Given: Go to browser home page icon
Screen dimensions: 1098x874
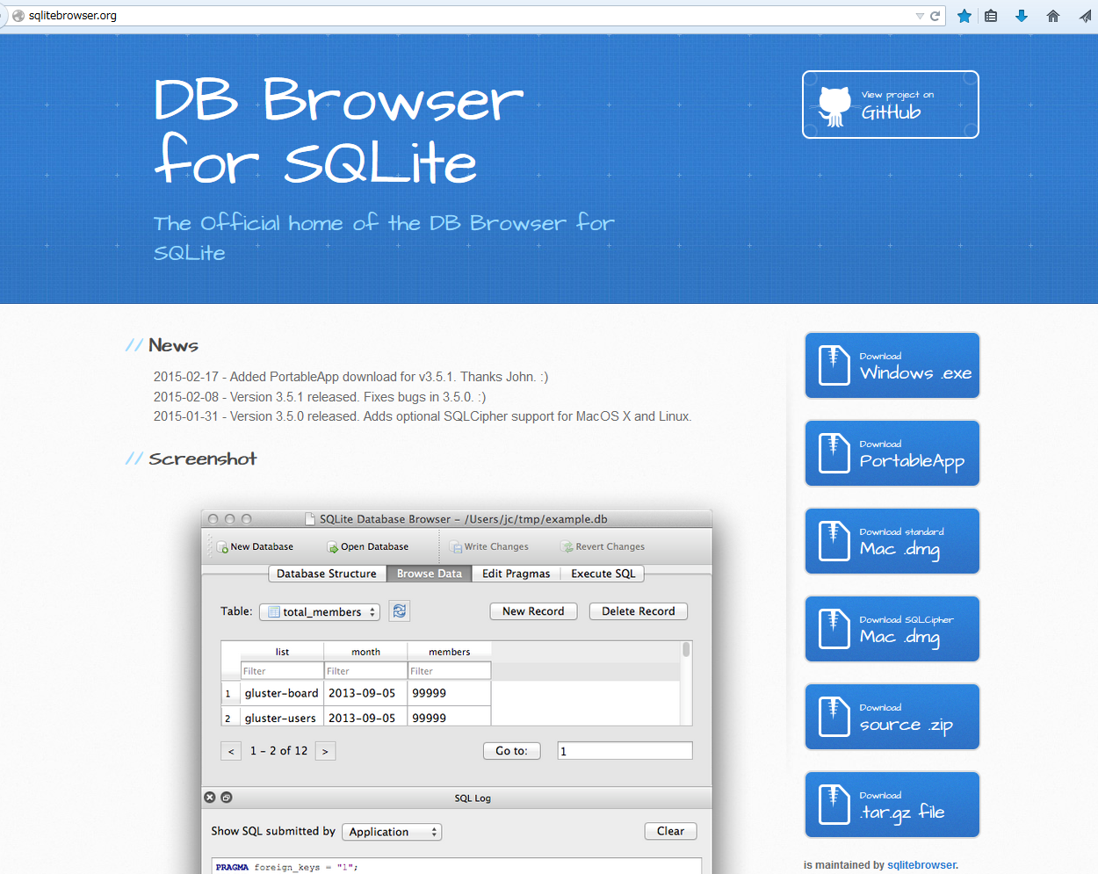Looking at the screenshot, I should point(1053,16).
